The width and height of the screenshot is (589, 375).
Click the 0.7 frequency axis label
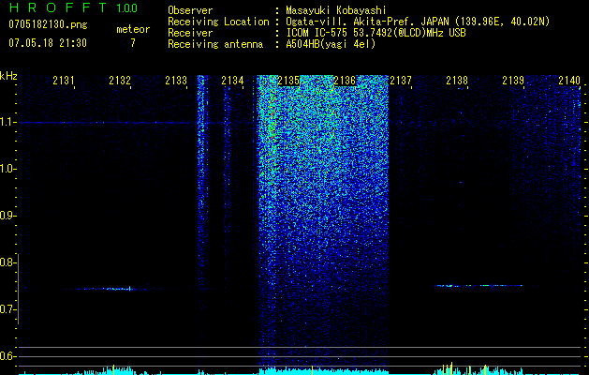[x=7, y=309]
